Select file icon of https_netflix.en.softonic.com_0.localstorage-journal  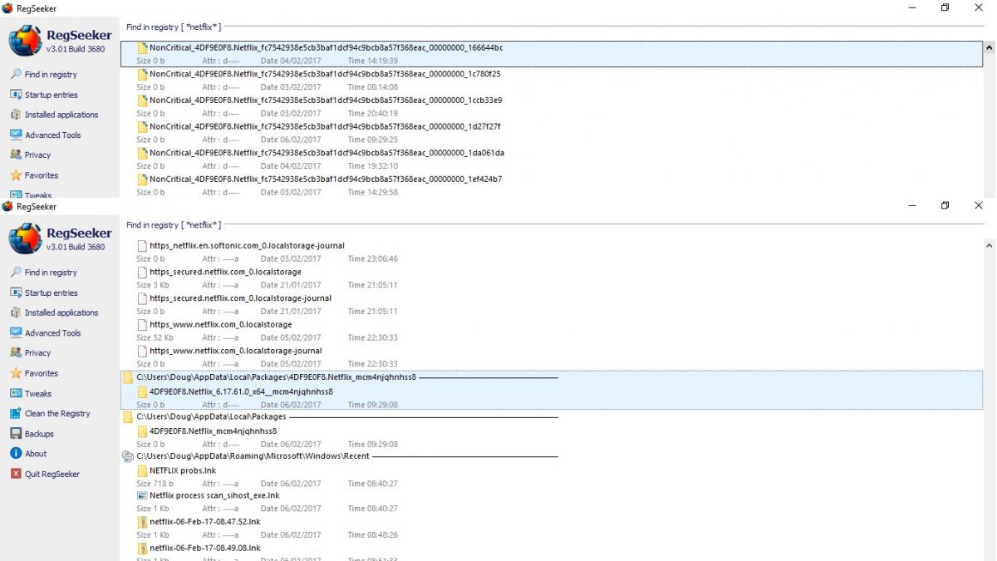(143, 246)
